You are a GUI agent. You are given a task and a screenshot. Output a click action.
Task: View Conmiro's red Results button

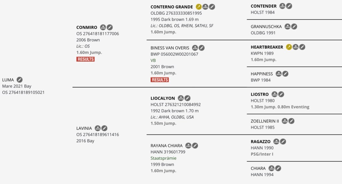[85, 59]
